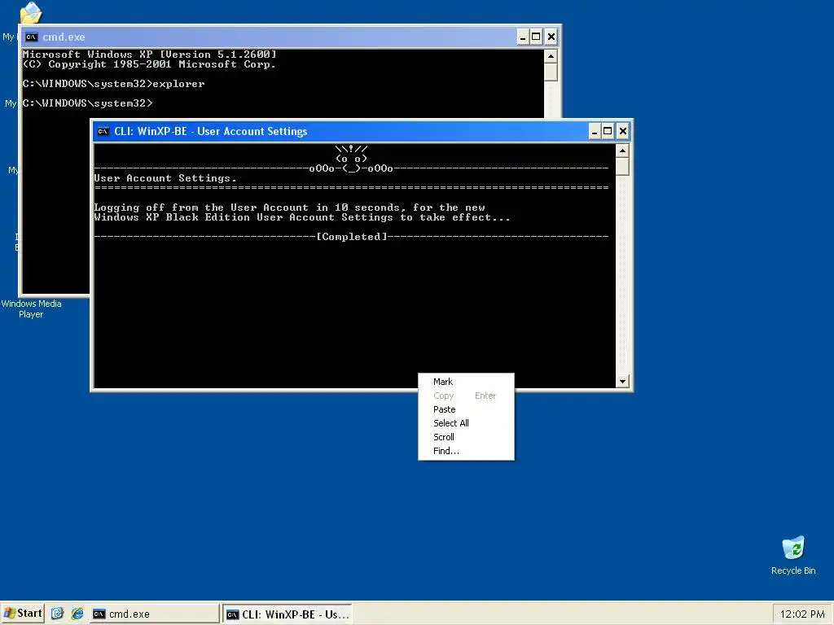Open cmd.exe window system menu icon
Image resolution: width=834 pixels, height=625 pixels.
[x=31, y=37]
